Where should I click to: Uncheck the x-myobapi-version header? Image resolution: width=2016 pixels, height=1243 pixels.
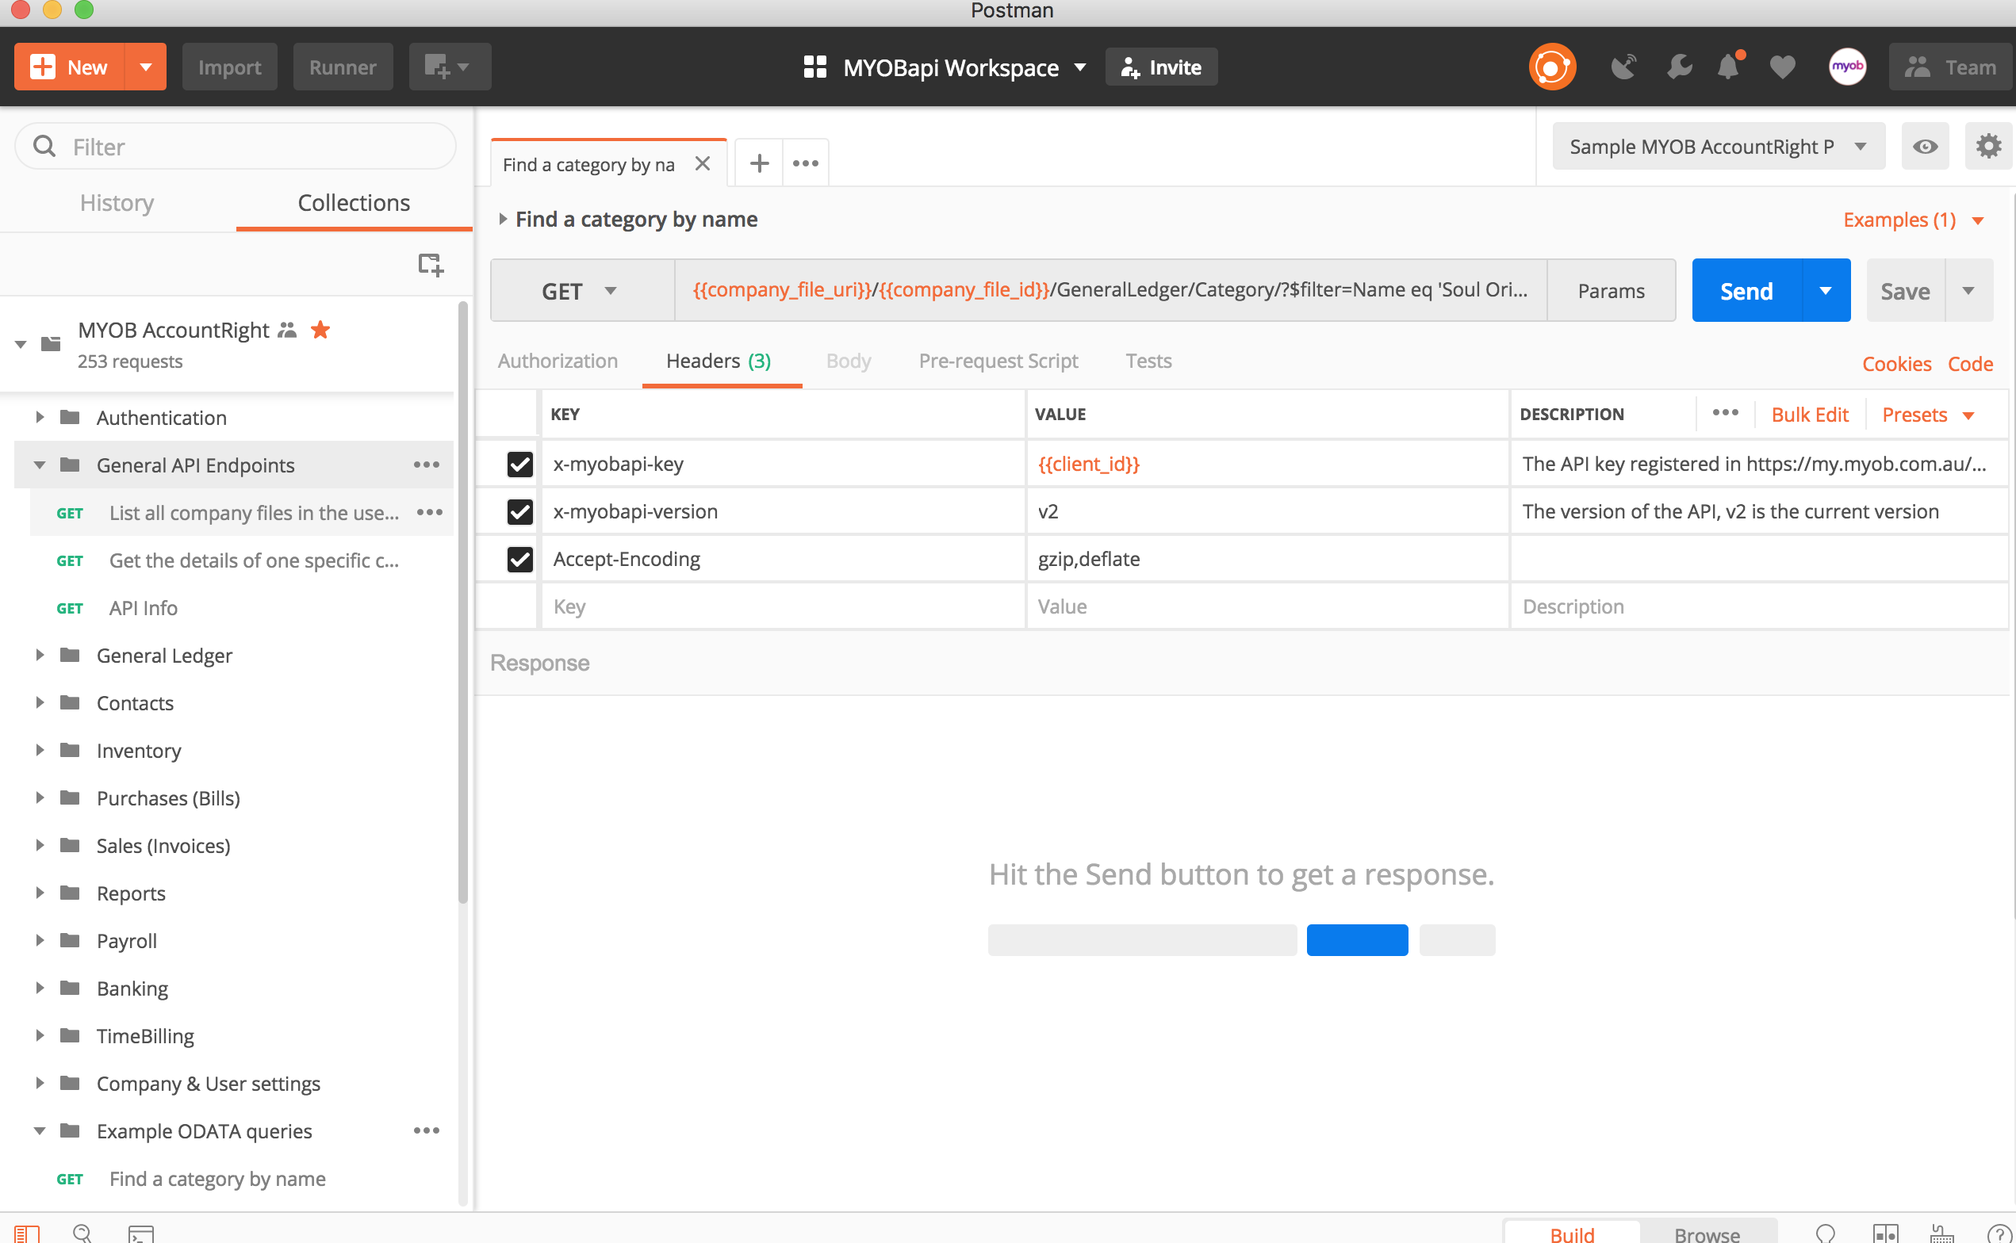pyautogui.click(x=519, y=511)
